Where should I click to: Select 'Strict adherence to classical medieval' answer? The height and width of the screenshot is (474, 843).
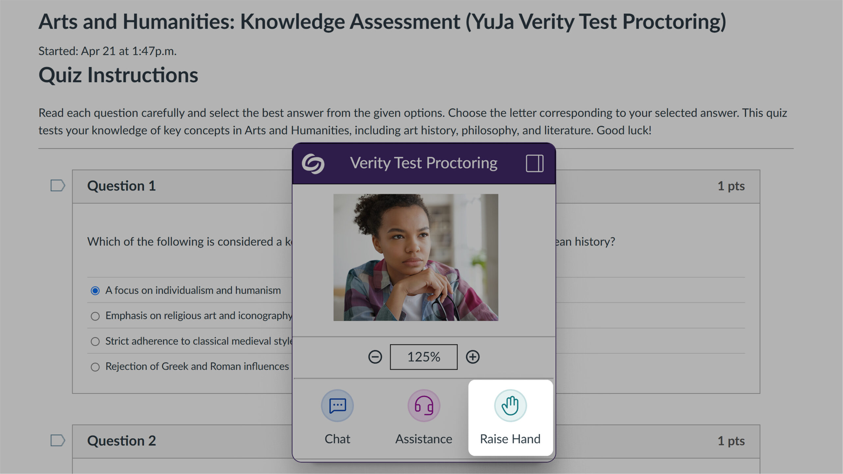[x=95, y=341]
